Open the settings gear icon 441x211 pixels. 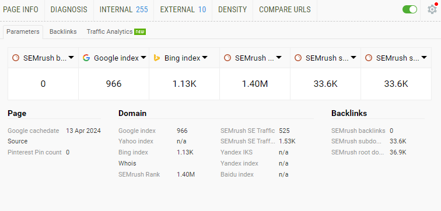[432, 9]
